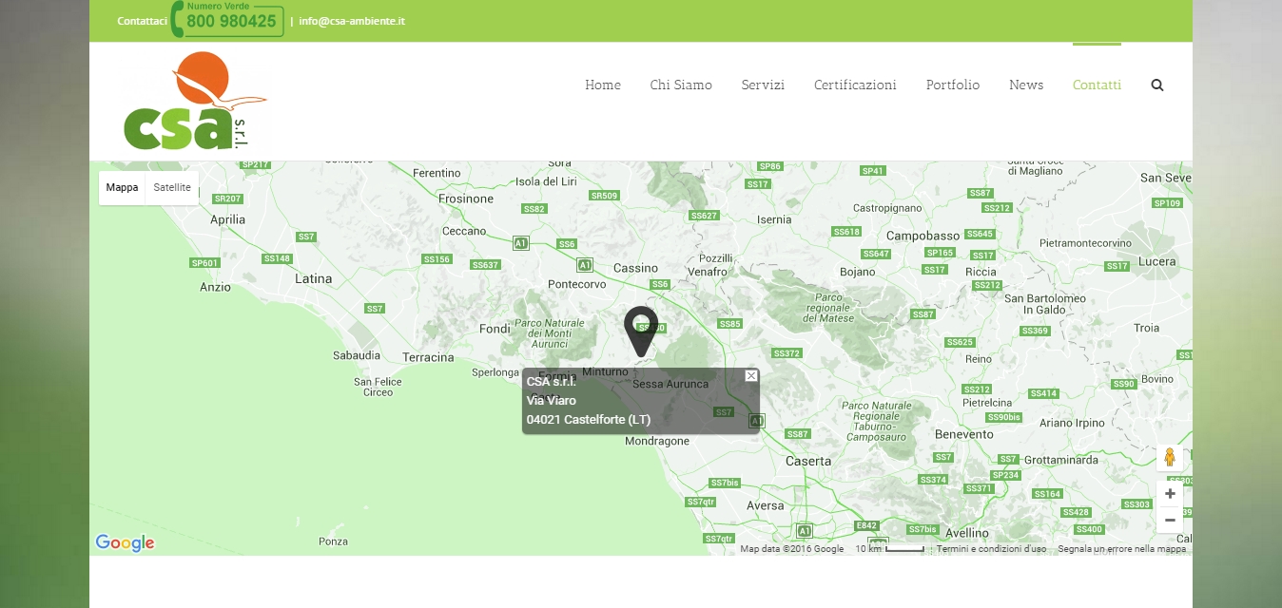Open the Servizi menu item
Screen dimensions: 1282x608
[x=763, y=85]
